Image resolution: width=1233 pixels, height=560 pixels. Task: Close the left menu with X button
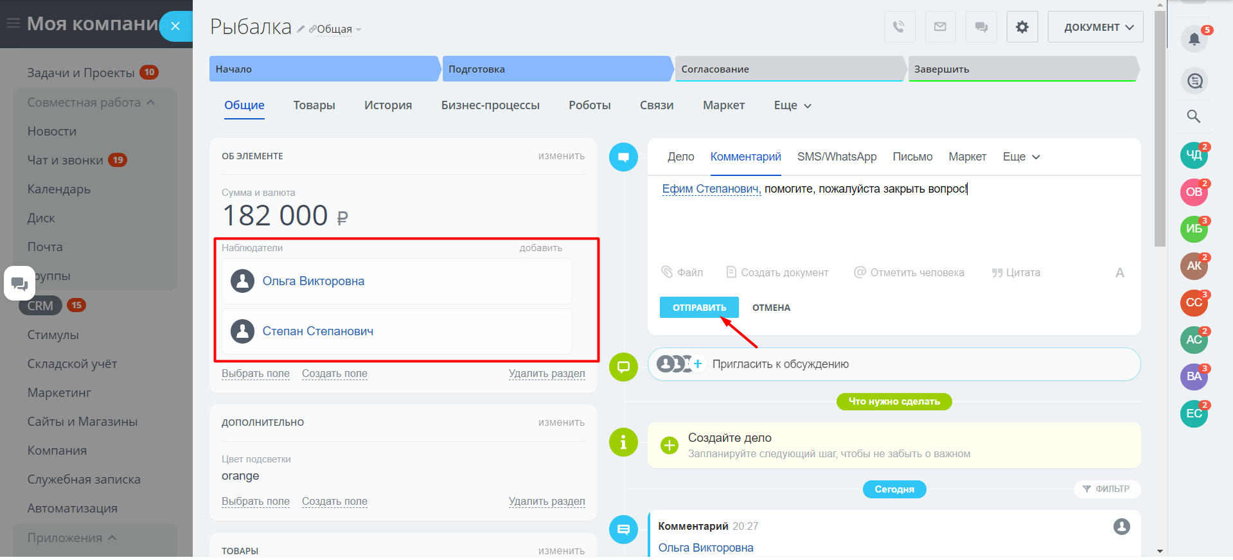175,26
